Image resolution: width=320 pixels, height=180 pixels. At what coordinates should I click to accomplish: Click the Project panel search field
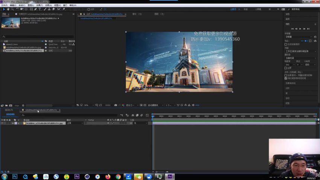[x=37, y=37]
